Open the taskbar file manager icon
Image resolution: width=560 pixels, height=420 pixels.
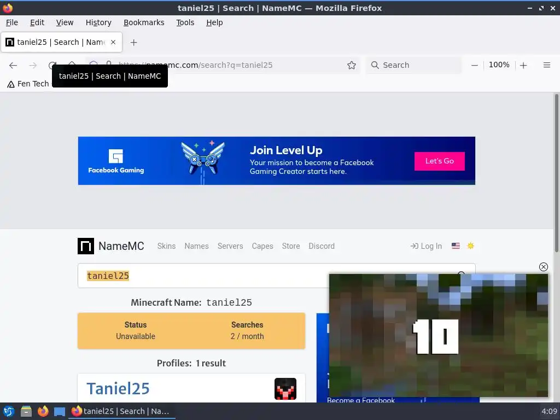(x=26, y=411)
